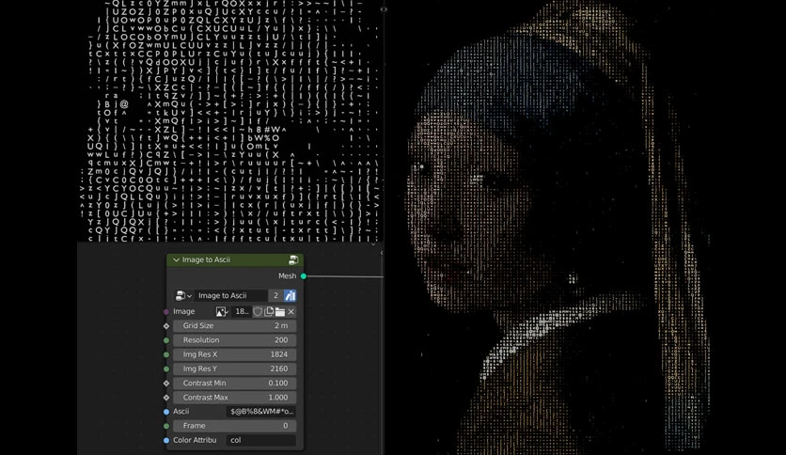Click the Color Attribute blue socket
Screen dimensions: 786x455
tap(166, 441)
